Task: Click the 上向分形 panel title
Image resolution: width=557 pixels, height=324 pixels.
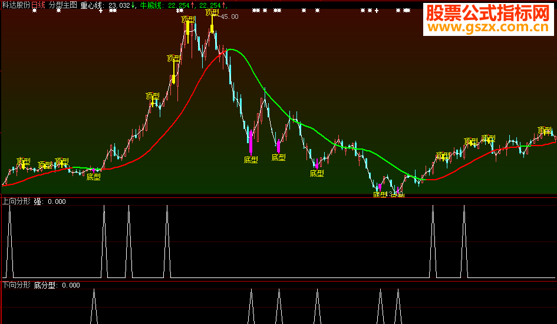Action: 17,201
